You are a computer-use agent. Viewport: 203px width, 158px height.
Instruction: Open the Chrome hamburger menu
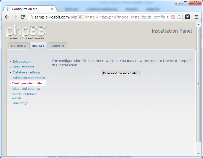196,17
